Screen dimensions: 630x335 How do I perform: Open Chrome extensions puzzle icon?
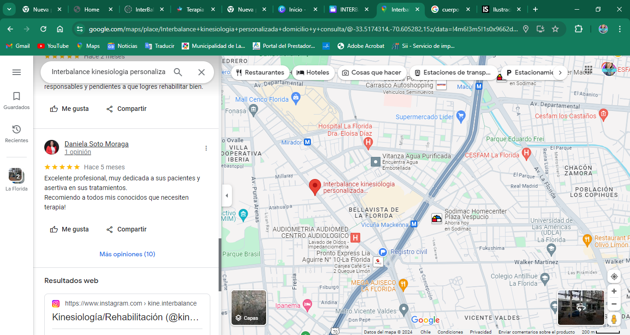pyautogui.click(x=578, y=29)
